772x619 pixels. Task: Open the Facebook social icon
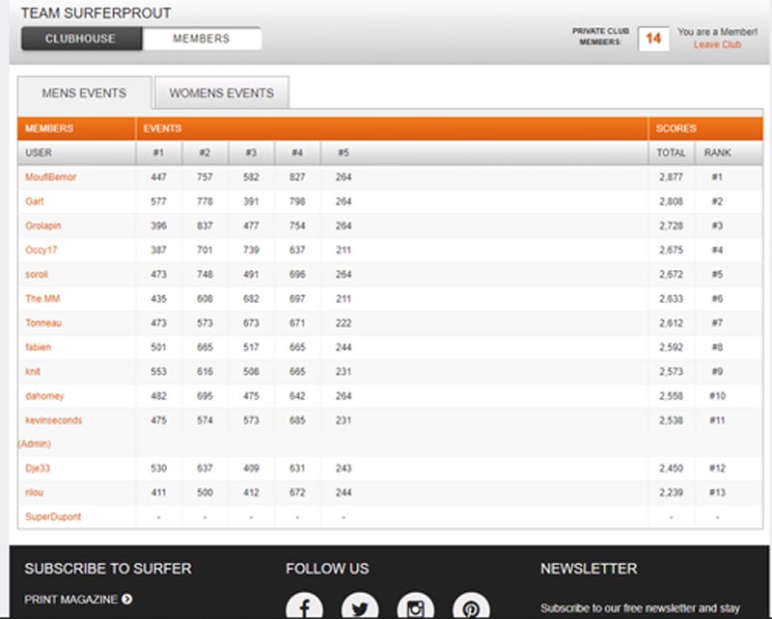pos(304,606)
